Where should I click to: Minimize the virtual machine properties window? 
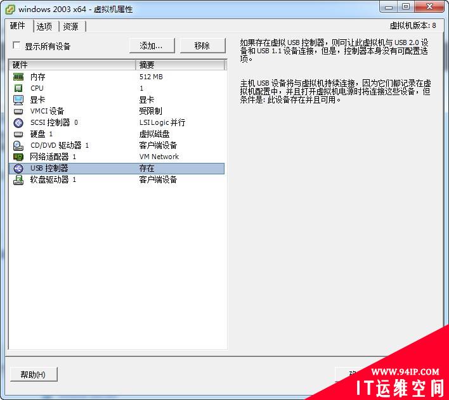389,7
